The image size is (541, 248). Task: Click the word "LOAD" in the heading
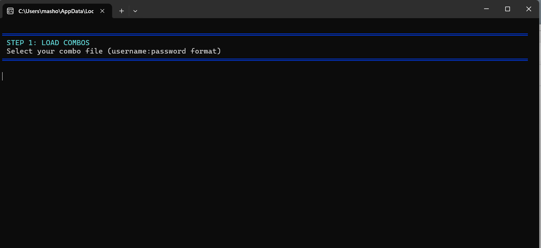pos(50,43)
